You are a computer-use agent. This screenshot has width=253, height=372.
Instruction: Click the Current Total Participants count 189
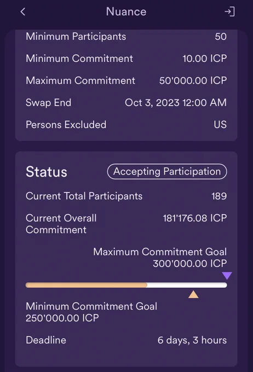point(219,196)
